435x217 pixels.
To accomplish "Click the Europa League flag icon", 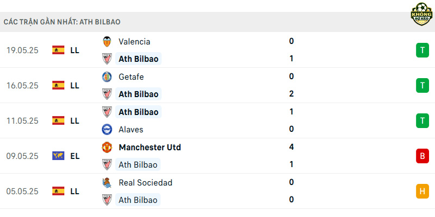I will coord(58,156).
